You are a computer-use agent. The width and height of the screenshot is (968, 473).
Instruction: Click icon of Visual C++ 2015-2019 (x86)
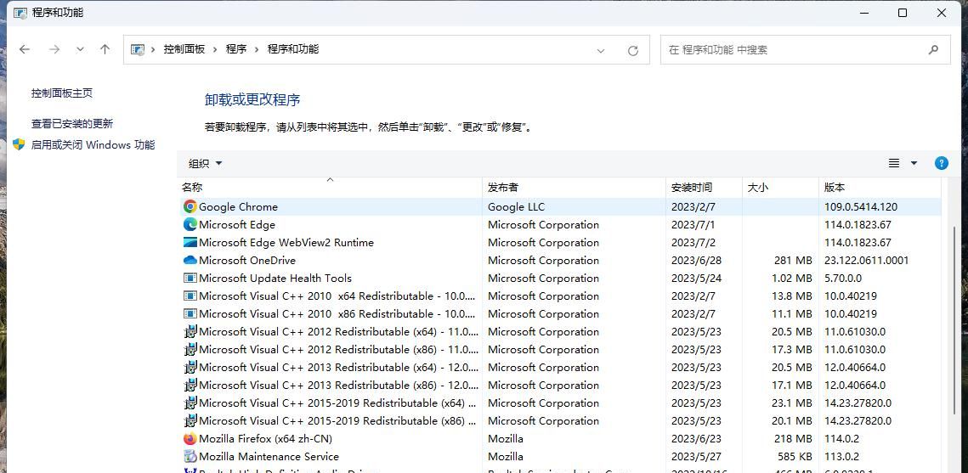(x=190, y=421)
